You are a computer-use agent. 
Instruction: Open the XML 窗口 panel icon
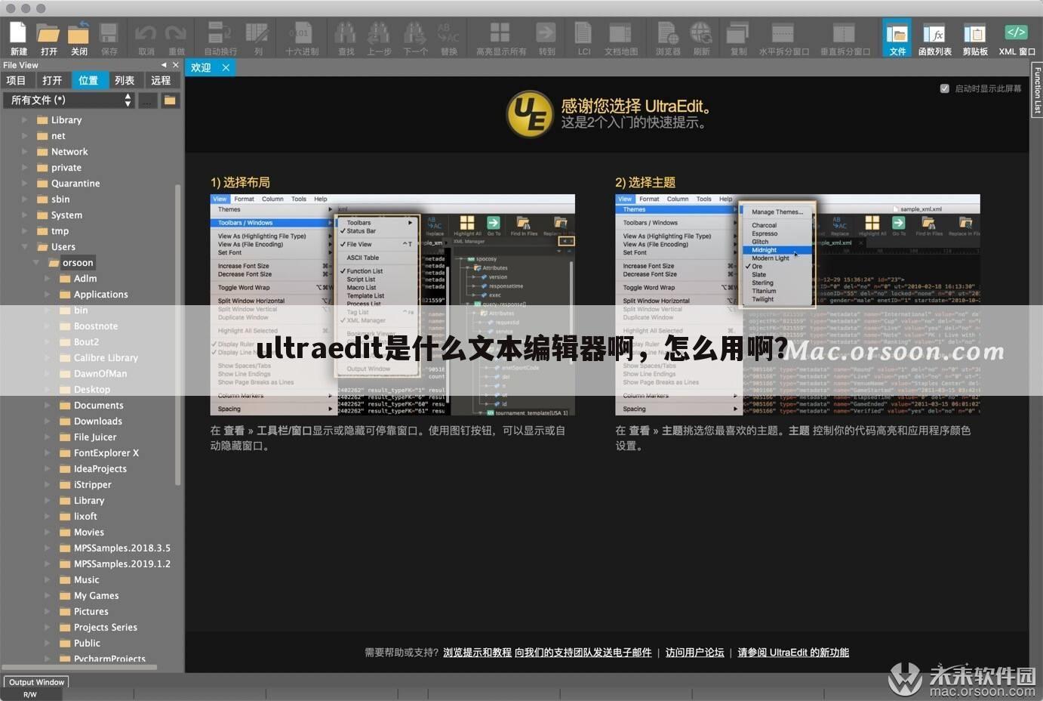(x=1017, y=38)
